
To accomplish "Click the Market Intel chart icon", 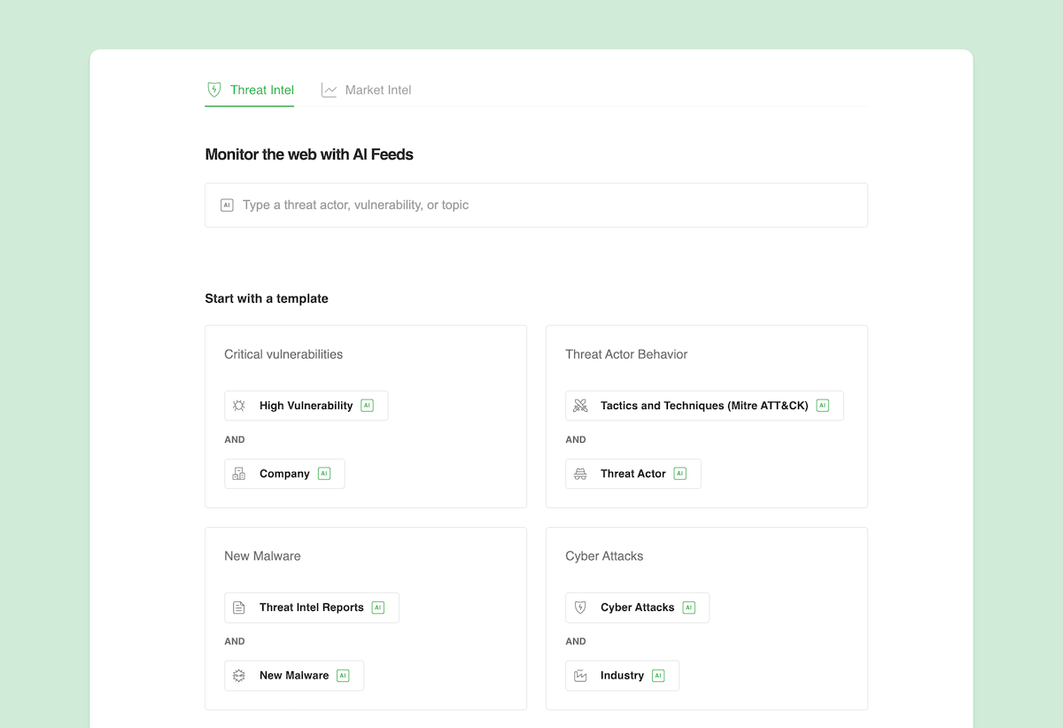I will [329, 89].
